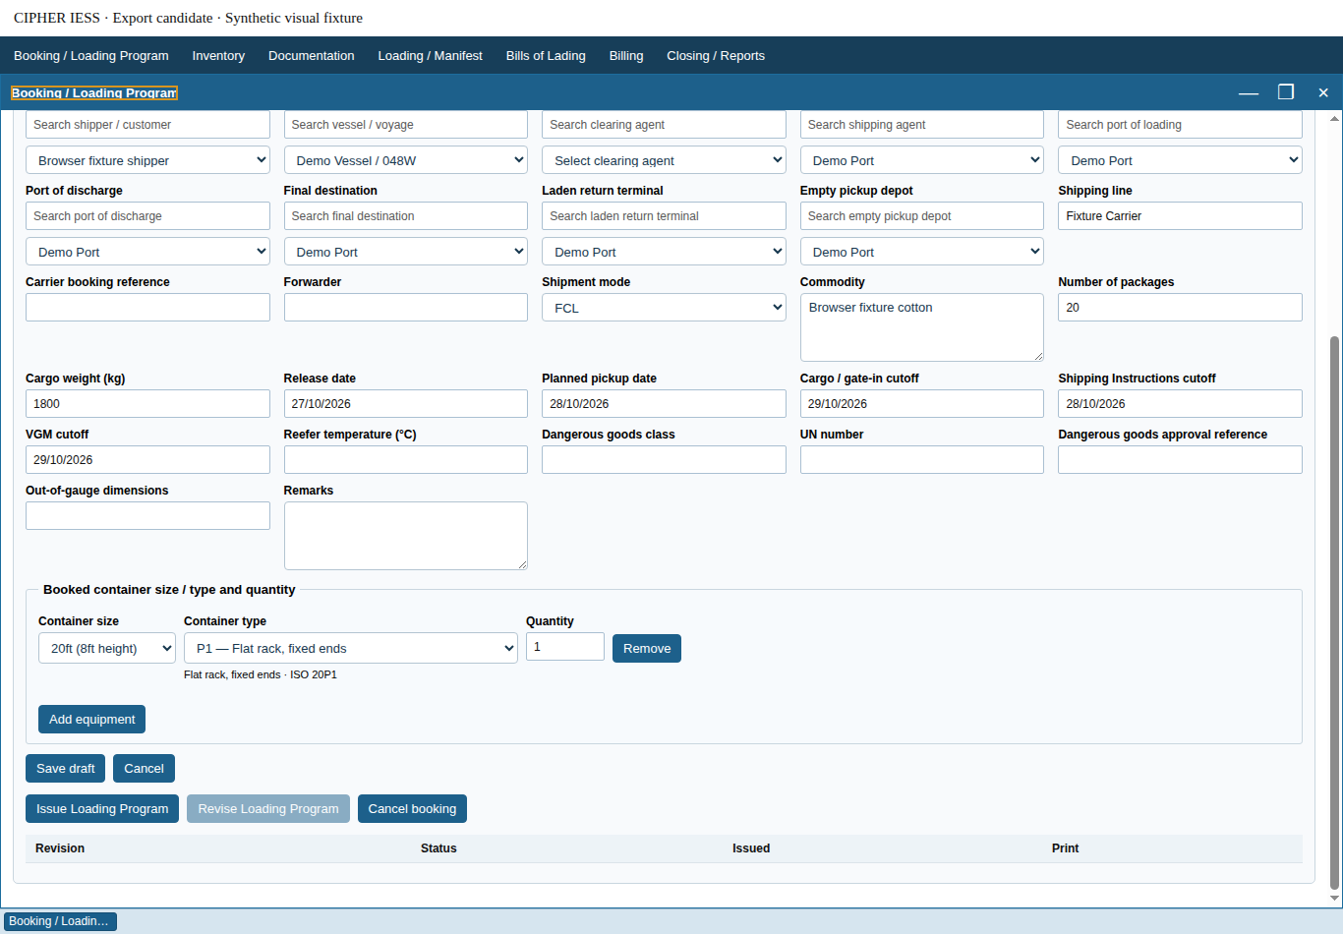The height and width of the screenshot is (934, 1343).
Task: Click the Search clearing agent field
Action: click(x=664, y=125)
